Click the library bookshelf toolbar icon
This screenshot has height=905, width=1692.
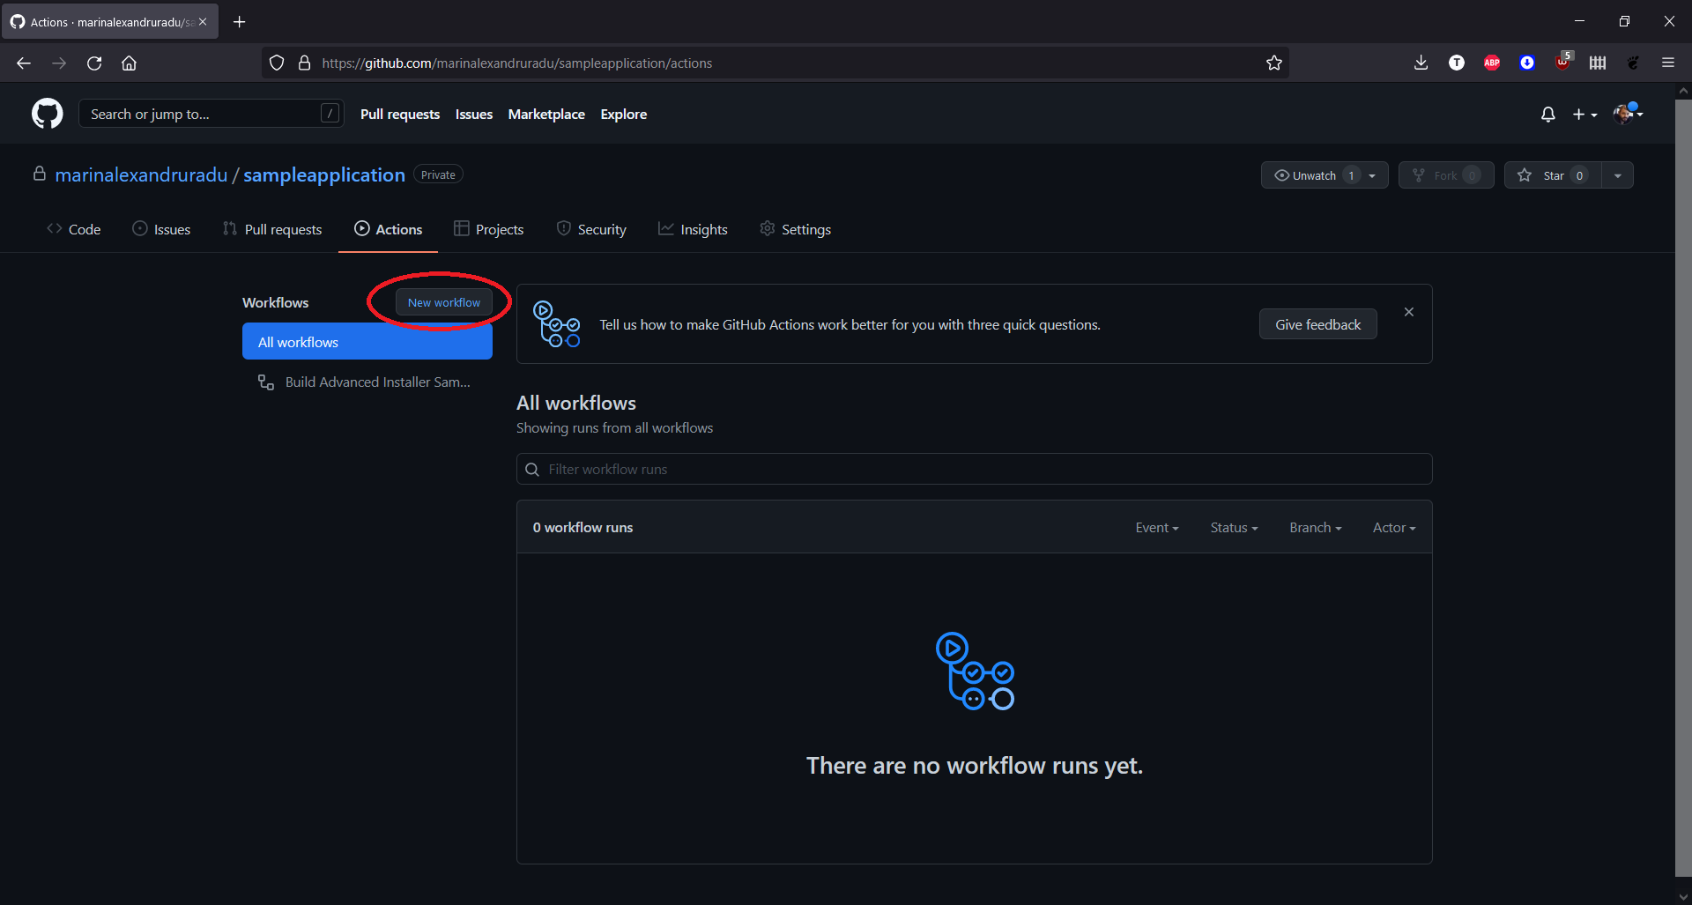click(x=1597, y=63)
